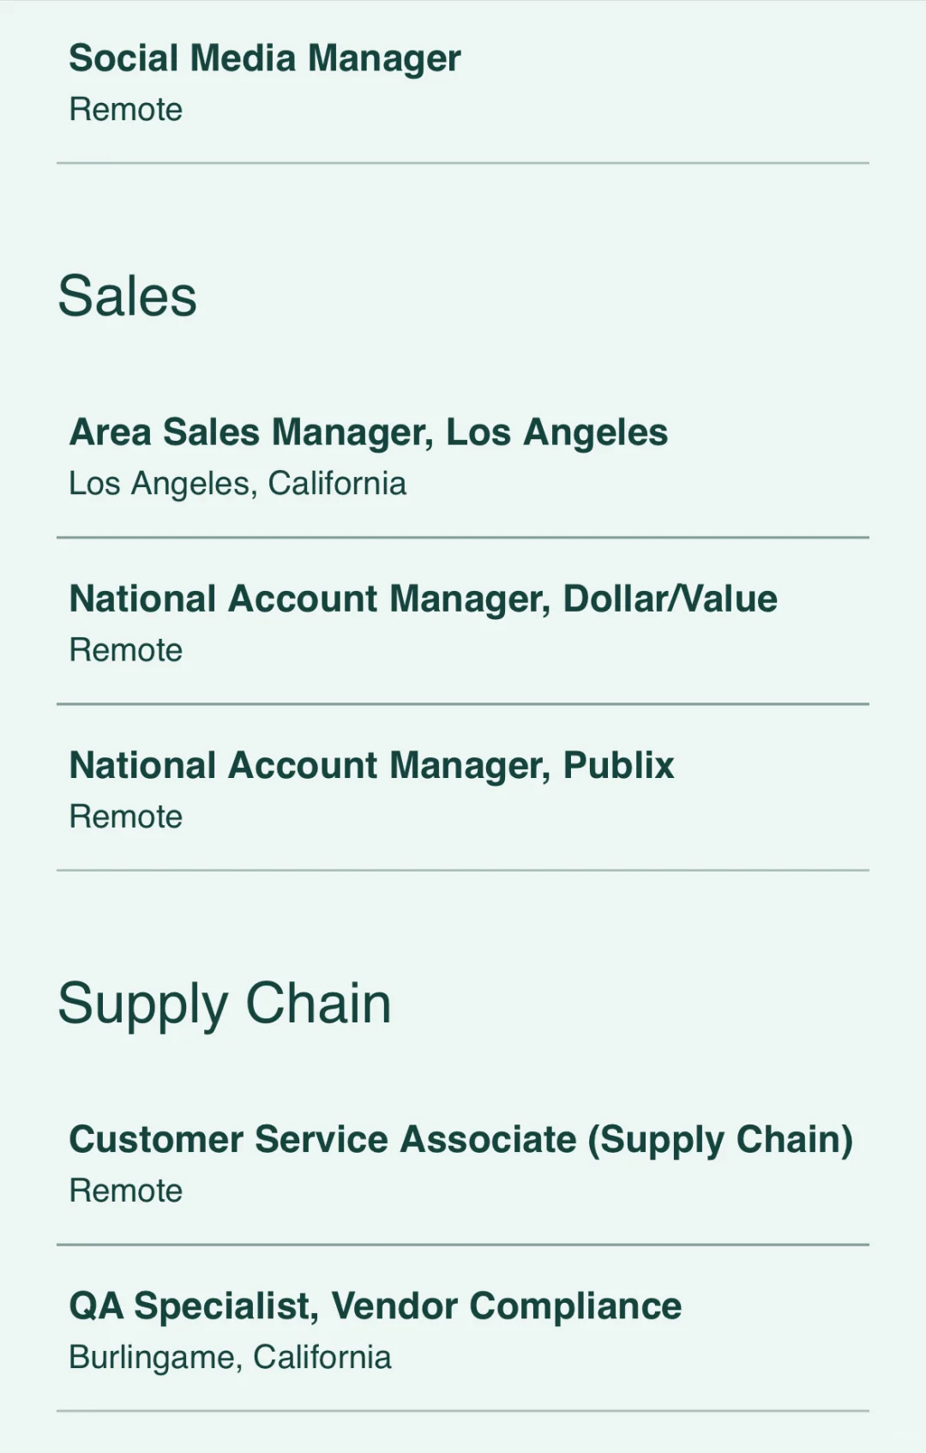Click divider line below Social Media Manager
This screenshot has width=926, height=1453.
click(x=463, y=163)
